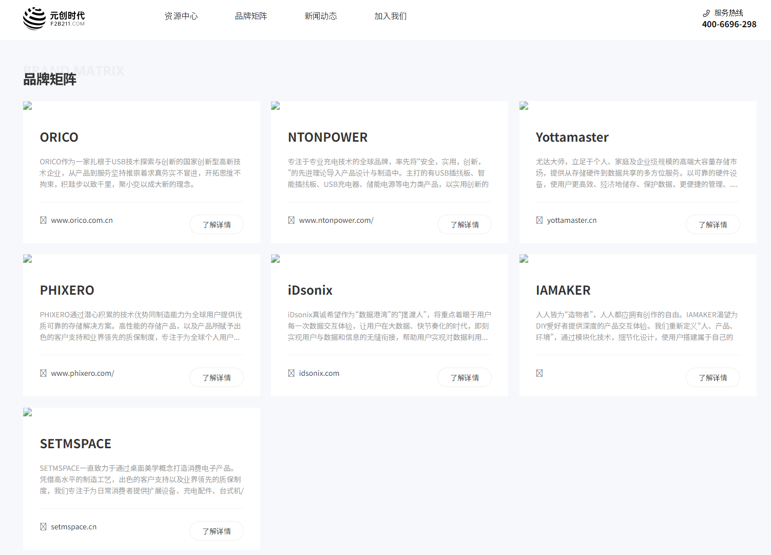Viewport: 771px width, 555px height.
Task: Click the 400-6696-298 hotline number
Action: (x=729, y=24)
